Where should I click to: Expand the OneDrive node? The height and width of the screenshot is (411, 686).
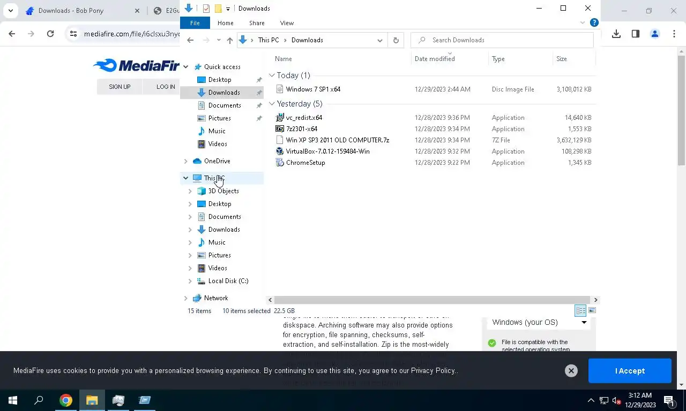pyautogui.click(x=186, y=161)
